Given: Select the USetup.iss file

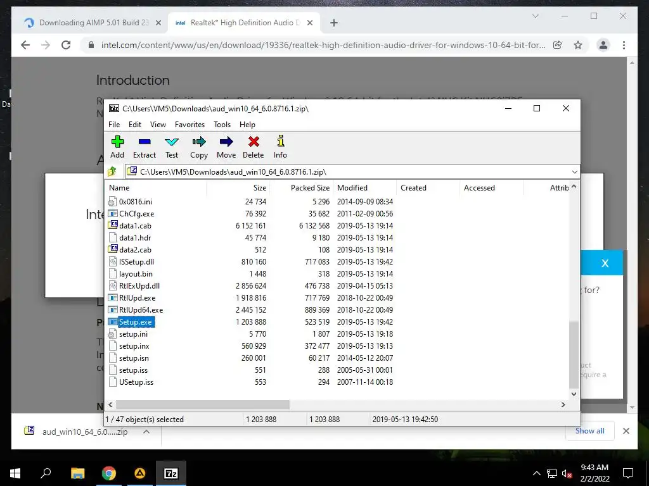Looking at the screenshot, I should click(x=136, y=382).
